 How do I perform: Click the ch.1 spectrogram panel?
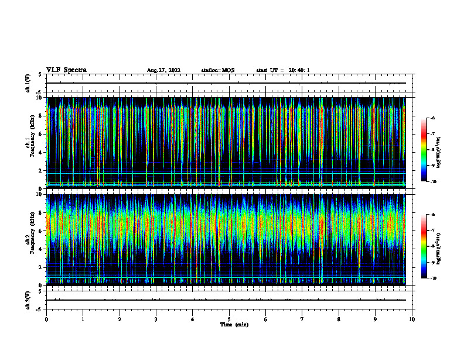point(226,143)
